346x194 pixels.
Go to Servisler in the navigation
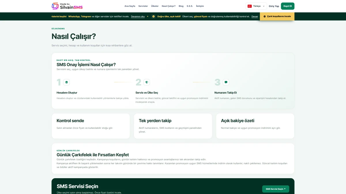coord(143,6)
